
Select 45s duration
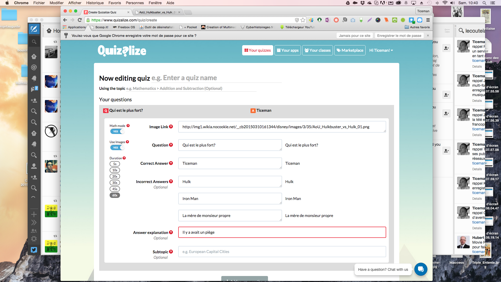click(x=115, y=189)
